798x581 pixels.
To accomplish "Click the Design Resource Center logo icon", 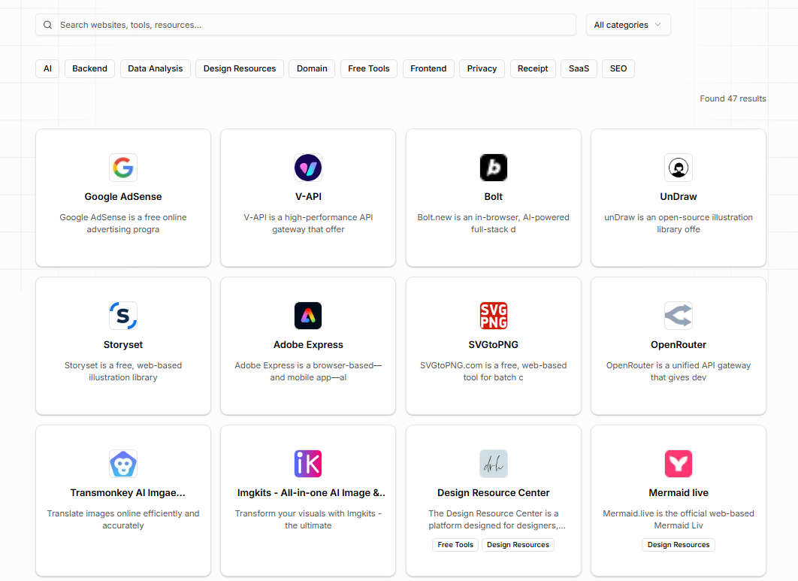I will (x=493, y=464).
